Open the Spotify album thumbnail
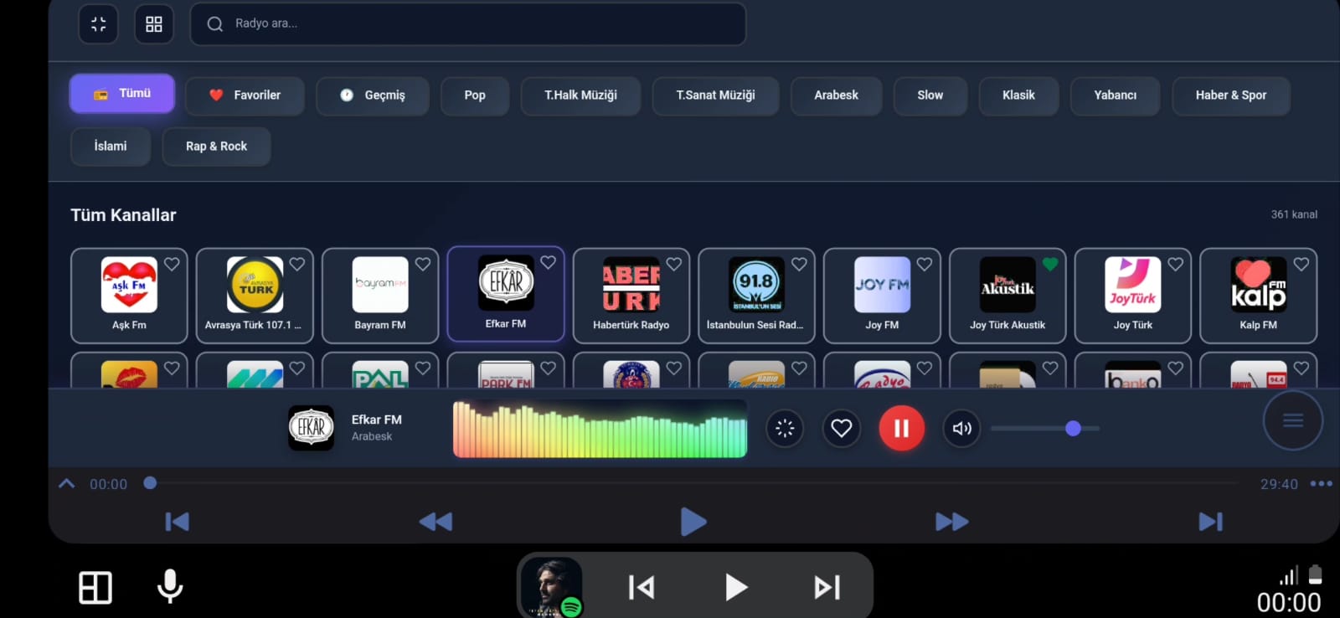The width and height of the screenshot is (1340, 618). (552, 587)
